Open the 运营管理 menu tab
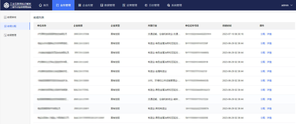 tap(130, 5)
